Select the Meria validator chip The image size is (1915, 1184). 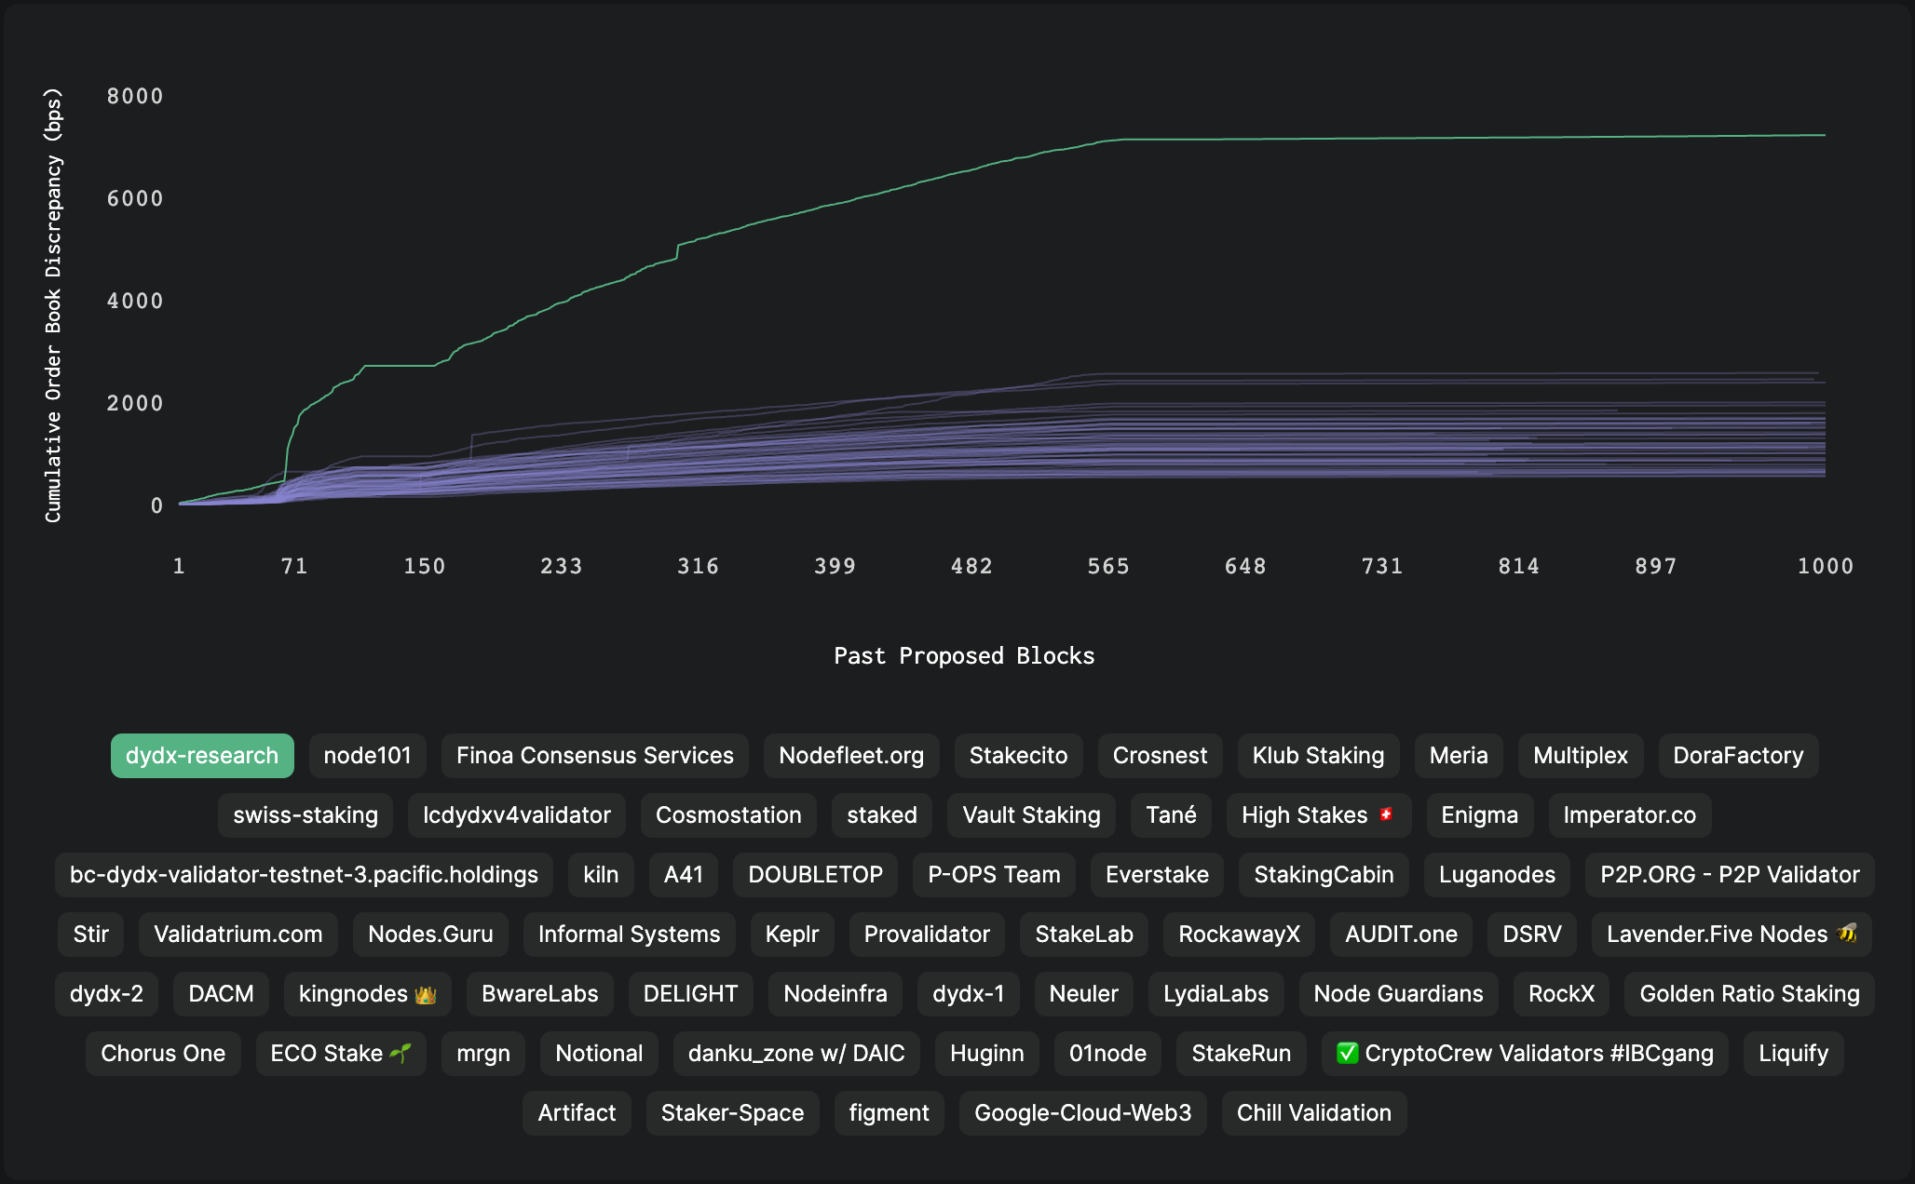[1459, 755]
